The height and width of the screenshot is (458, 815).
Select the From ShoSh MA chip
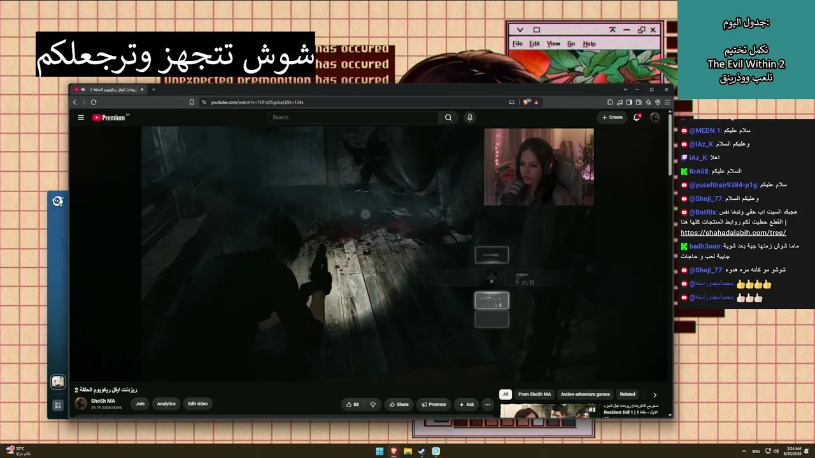(535, 394)
